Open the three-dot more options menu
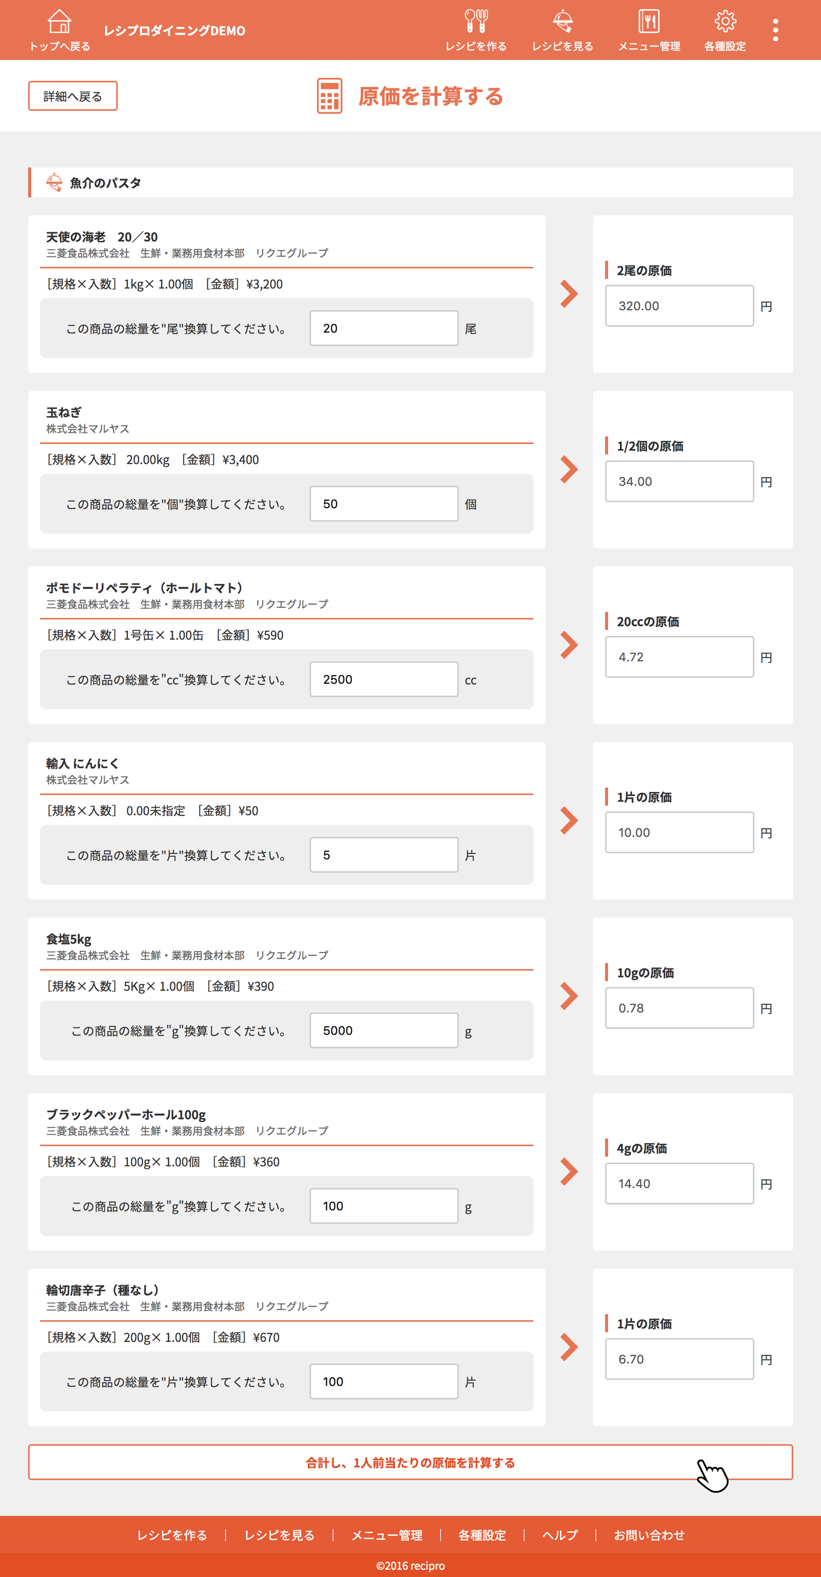This screenshot has width=821, height=1577. coord(775,30)
